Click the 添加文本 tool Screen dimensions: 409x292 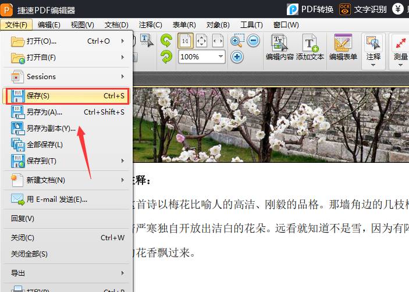(310, 48)
